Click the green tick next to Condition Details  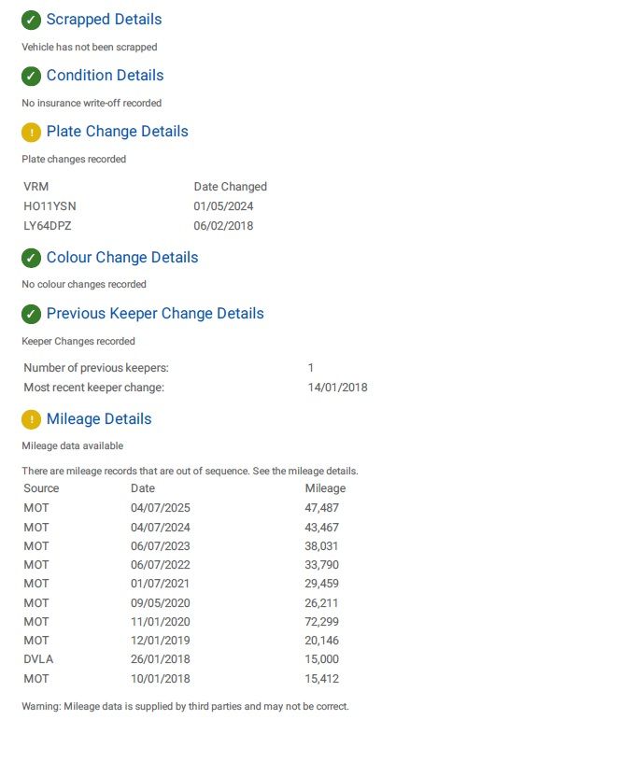pos(31,76)
